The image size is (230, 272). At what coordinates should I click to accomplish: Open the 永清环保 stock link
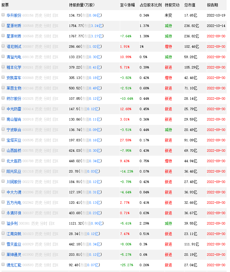click(14, 213)
